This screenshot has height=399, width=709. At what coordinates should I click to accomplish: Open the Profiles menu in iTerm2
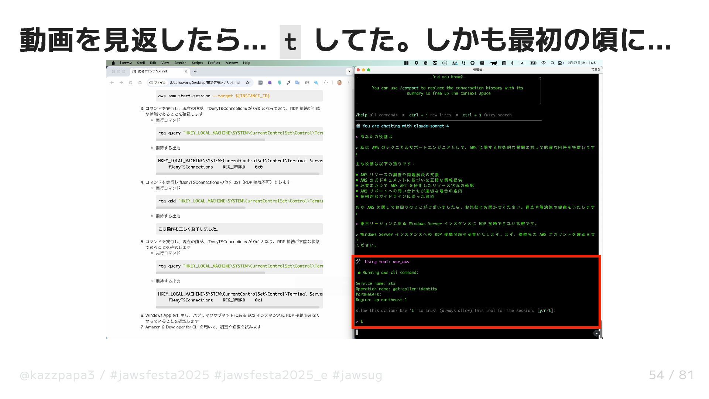[x=214, y=63]
